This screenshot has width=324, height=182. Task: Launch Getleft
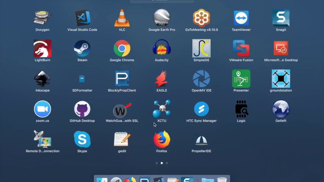click(281, 109)
